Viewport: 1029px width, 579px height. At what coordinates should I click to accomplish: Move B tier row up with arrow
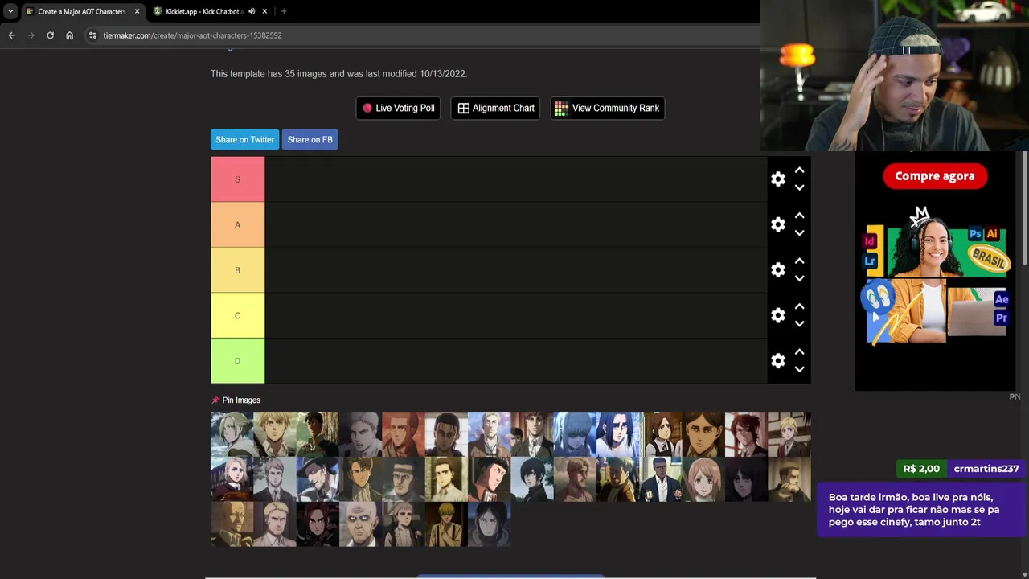coord(799,261)
